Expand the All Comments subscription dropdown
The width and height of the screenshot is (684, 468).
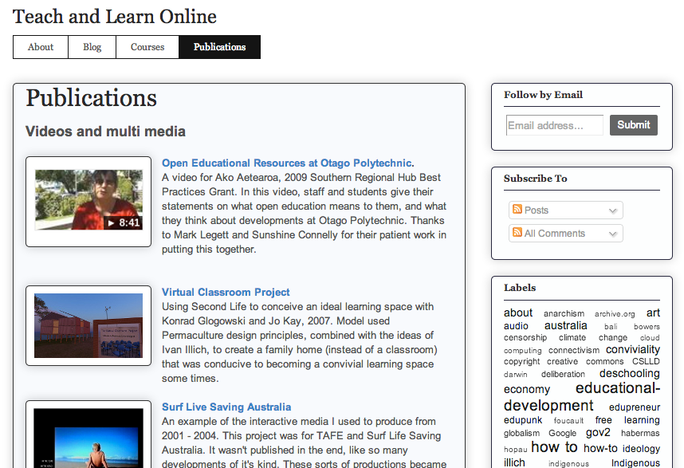(613, 233)
